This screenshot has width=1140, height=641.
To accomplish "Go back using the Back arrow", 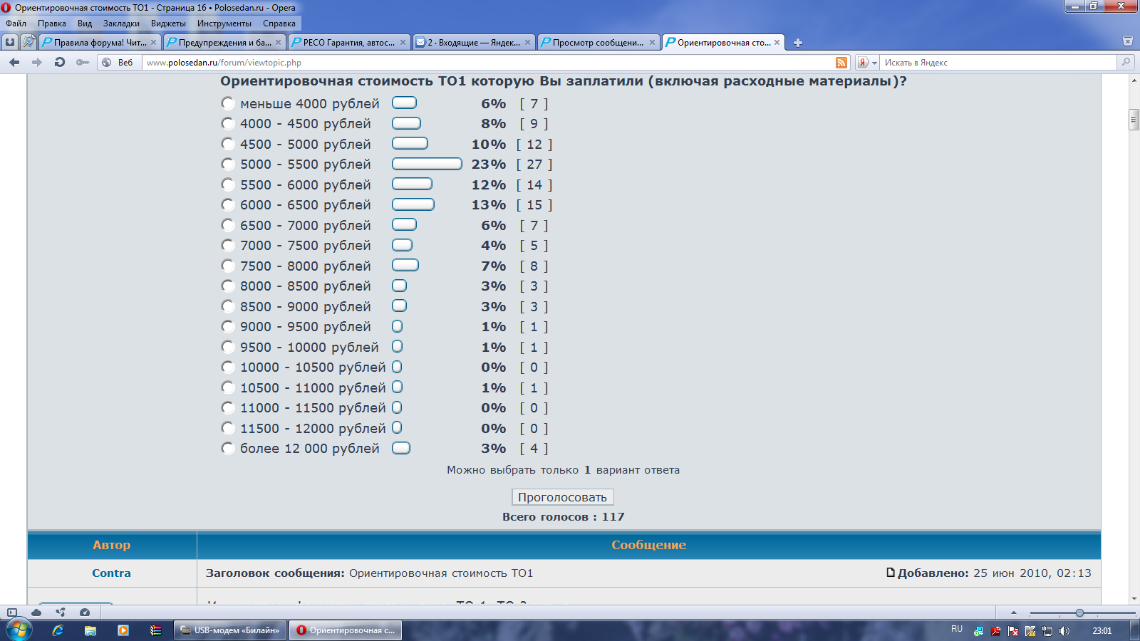I will pos(14,63).
